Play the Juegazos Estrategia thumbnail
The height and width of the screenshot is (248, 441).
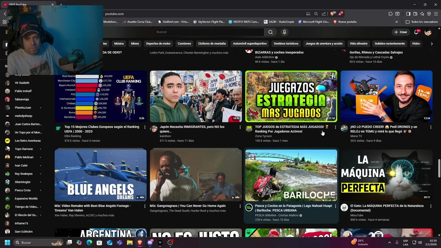(x=291, y=96)
